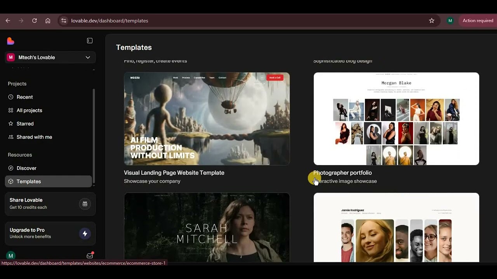This screenshot has width=497, height=279.
Task: Open the Sarah Mitchell template thumbnail
Action: (207, 227)
